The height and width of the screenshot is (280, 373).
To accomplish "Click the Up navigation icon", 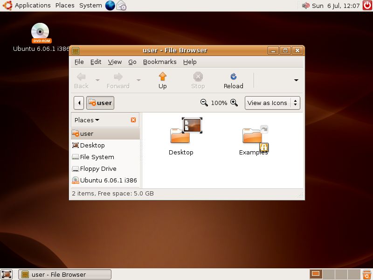I will [162, 79].
